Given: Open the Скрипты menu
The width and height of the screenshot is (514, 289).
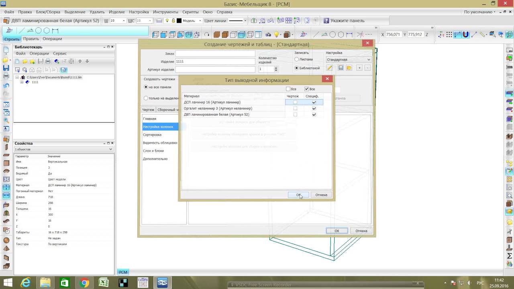Looking at the screenshot, I should pos(190,12).
